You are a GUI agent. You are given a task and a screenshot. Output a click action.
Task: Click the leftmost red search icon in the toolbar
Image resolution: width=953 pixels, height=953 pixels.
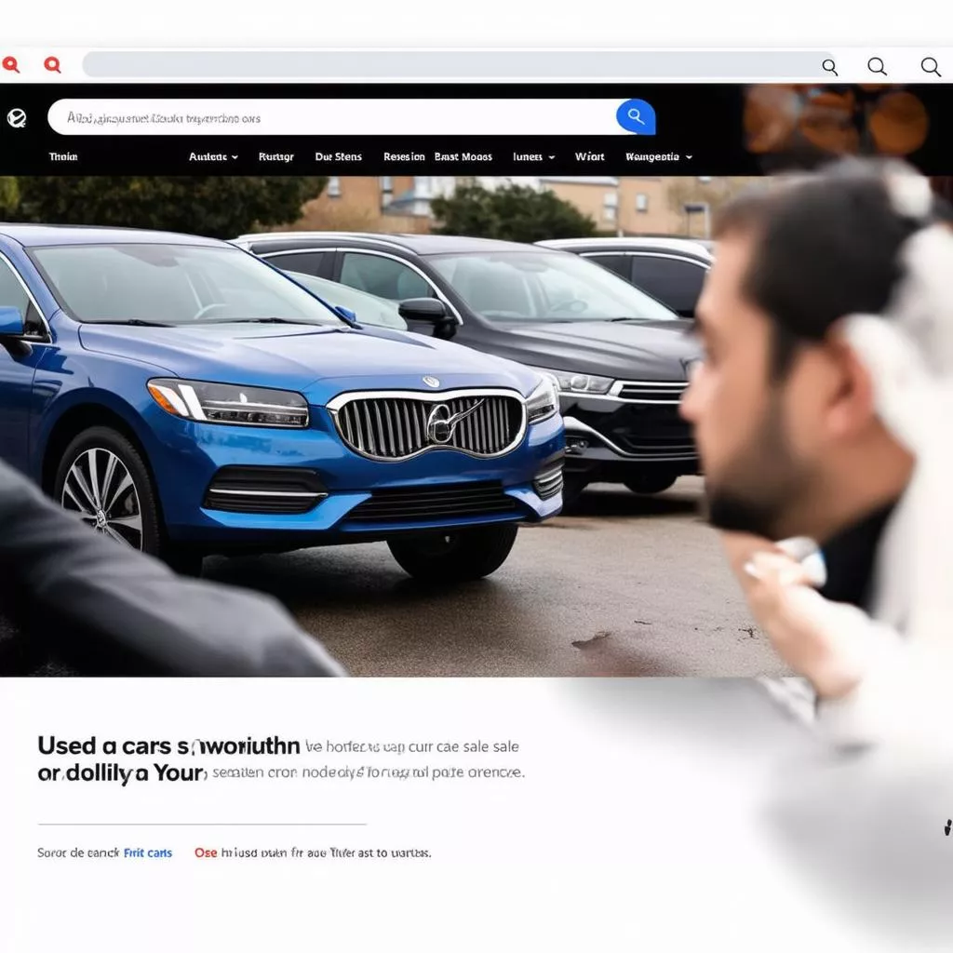[11, 64]
